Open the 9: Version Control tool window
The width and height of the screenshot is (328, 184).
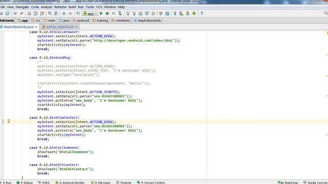coord(151,182)
